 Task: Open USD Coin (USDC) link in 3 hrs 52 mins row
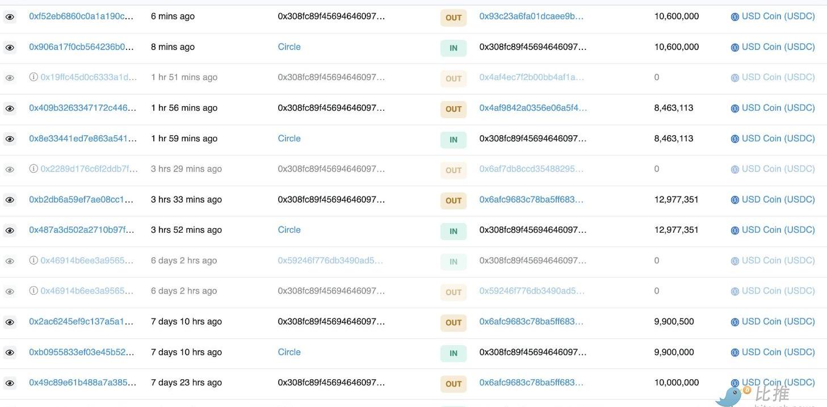point(778,230)
